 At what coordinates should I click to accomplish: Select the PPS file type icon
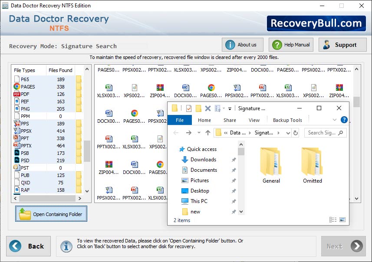tap(16, 124)
